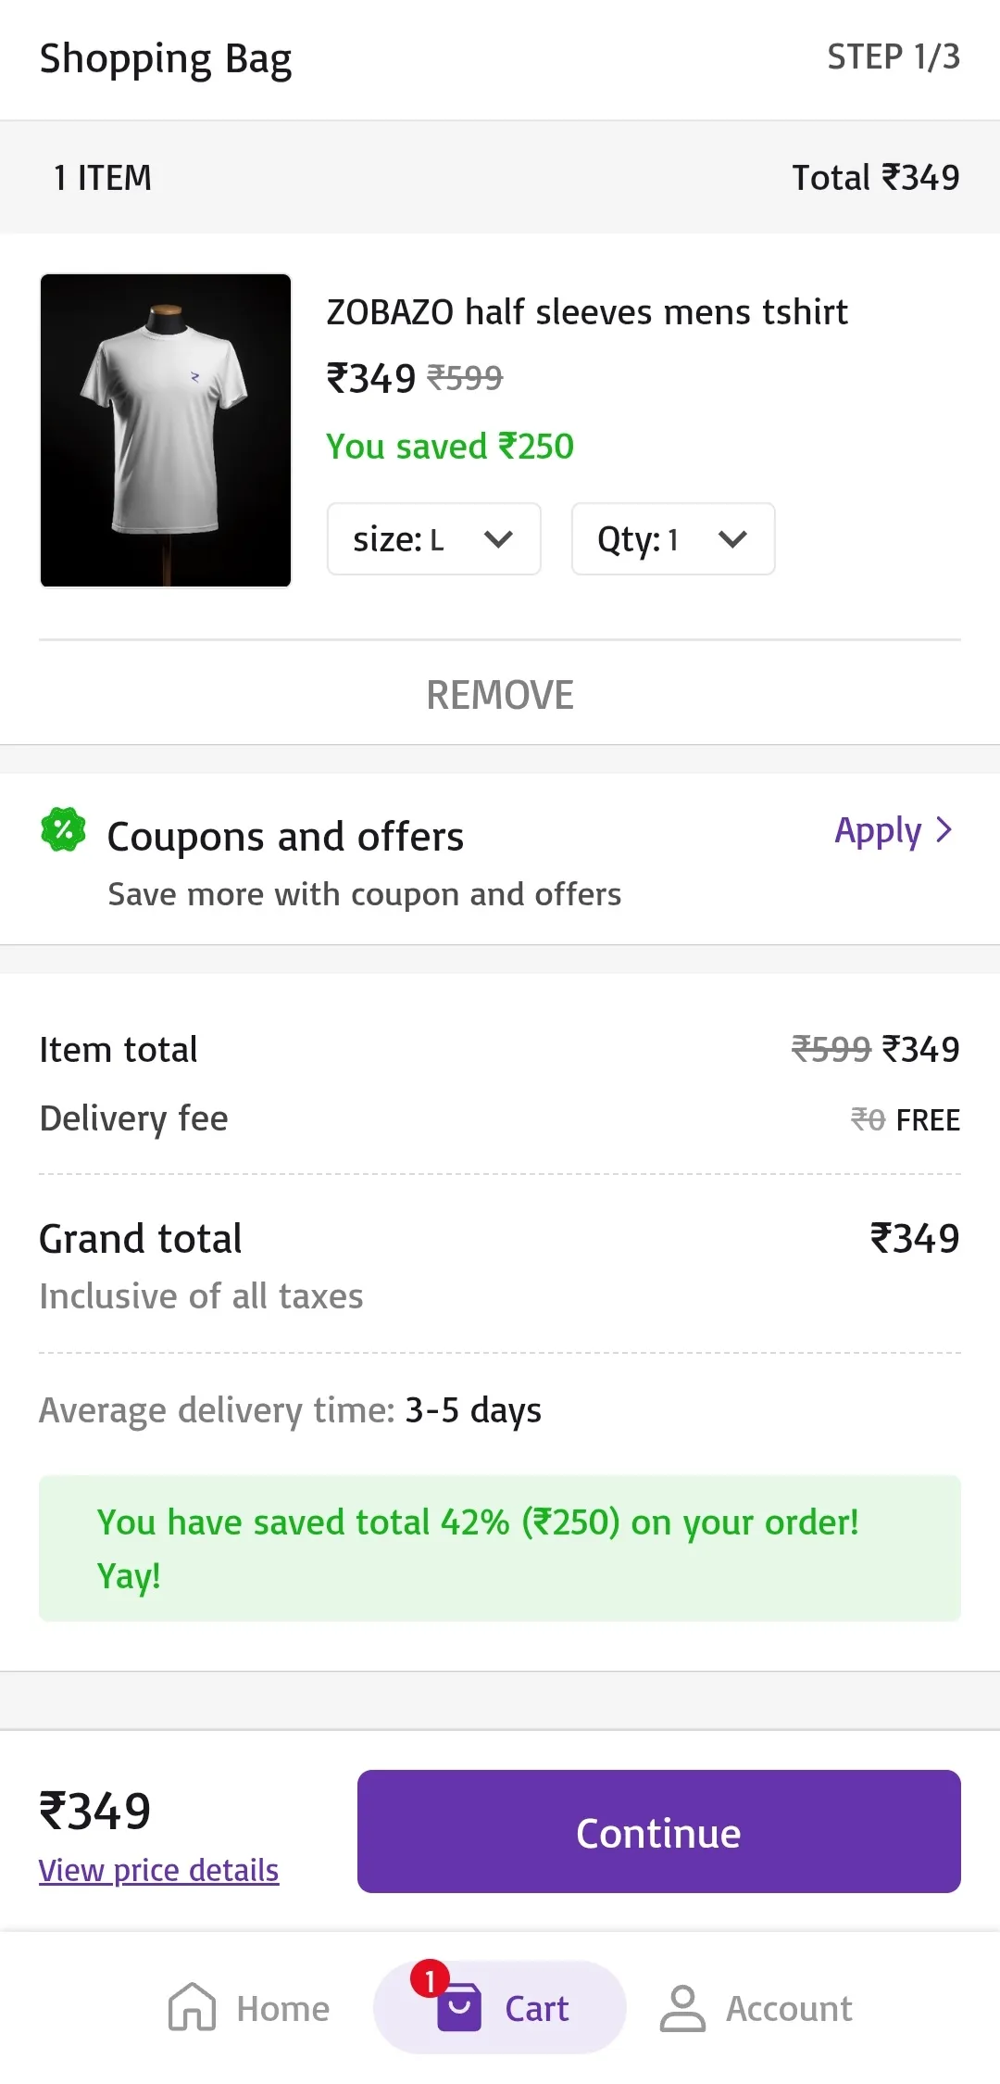The width and height of the screenshot is (1000, 2084).
Task: Tap the Cart bag icon
Action: (459, 2007)
